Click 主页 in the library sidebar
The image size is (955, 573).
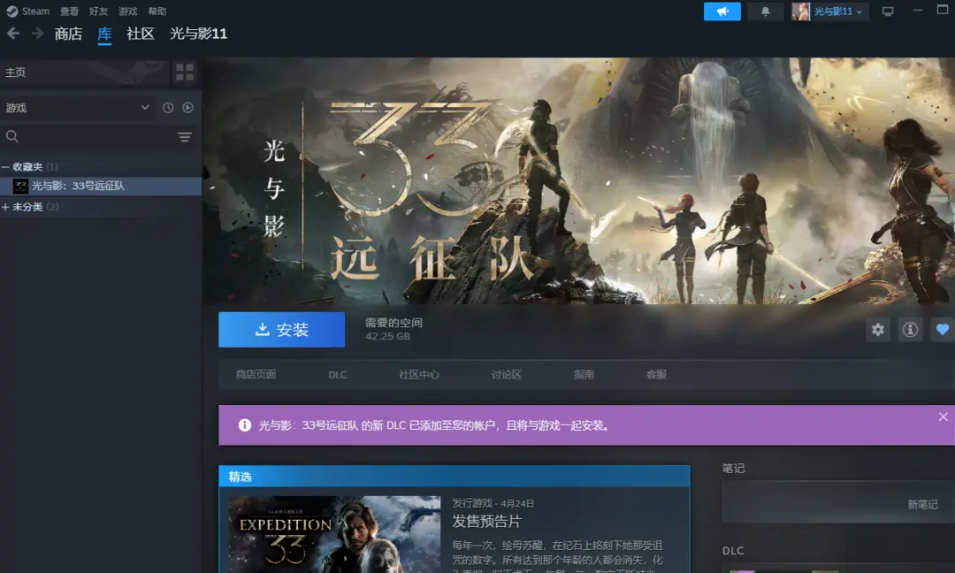pos(84,73)
